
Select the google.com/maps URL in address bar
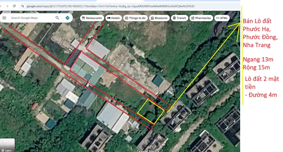(x=110, y=6)
